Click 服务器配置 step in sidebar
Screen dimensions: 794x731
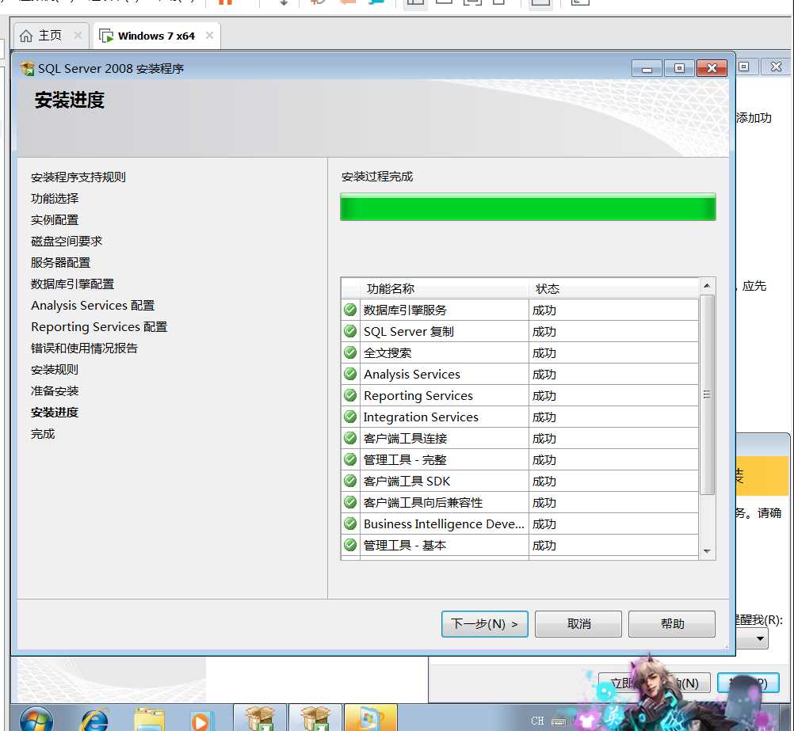[60, 263]
